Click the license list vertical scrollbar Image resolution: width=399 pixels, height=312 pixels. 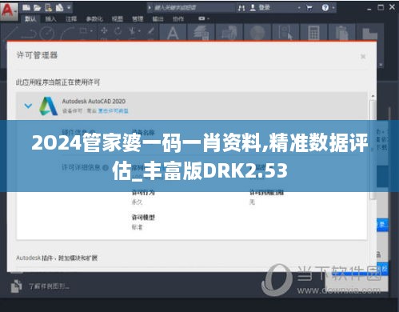(373, 150)
